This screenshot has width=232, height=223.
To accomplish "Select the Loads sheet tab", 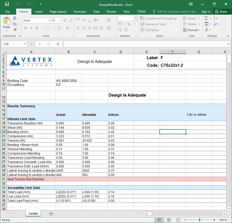I will pyautogui.click(x=33, y=214).
